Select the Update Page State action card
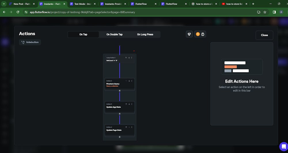Screen dimensions: 288x153 coord(120,131)
